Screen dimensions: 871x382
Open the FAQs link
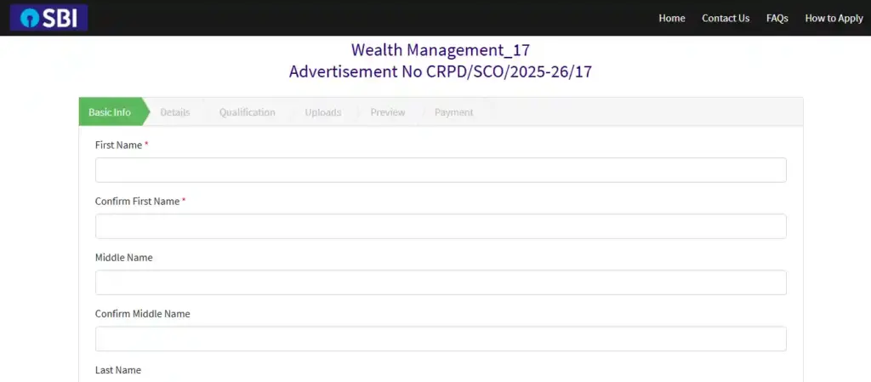coord(777,18)
